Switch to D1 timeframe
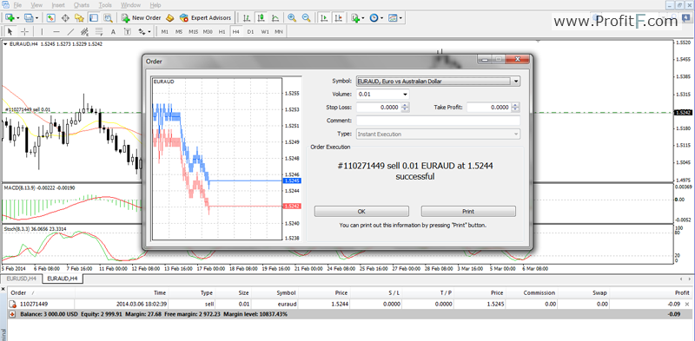Viewport: 695px width, 341px height. point(250,32)
